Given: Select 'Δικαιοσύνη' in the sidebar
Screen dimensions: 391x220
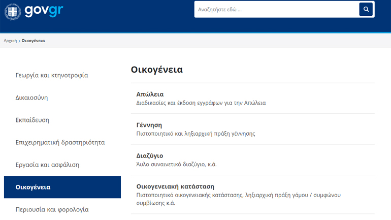Looking at the screenshot, I should pyautogui.click(x=31, y=98).
